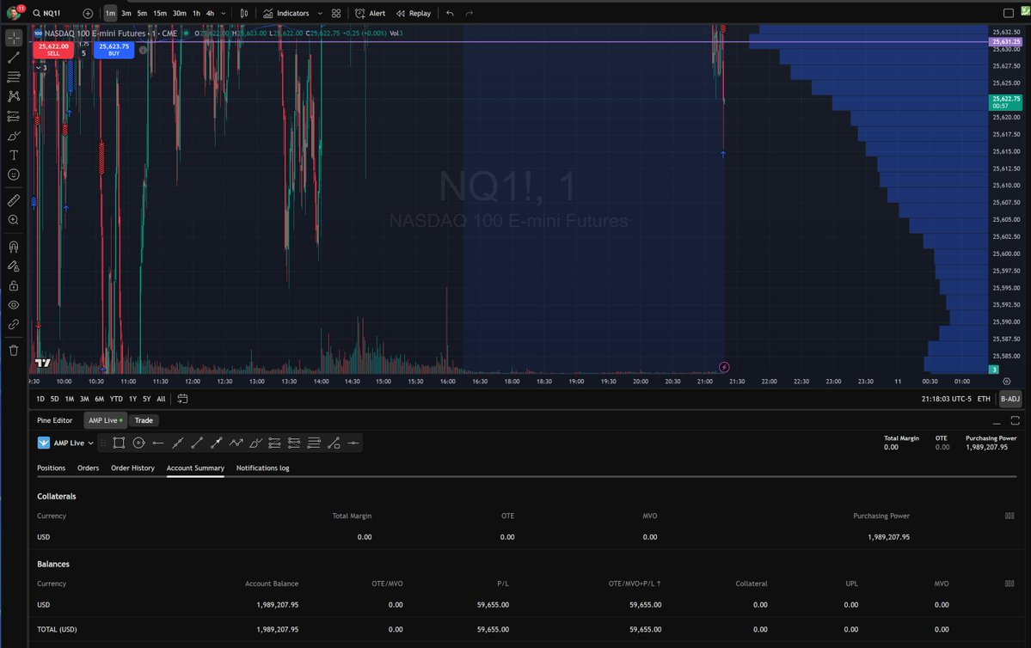Toggle lock all drawings
Screen dimensions: 1031x648
click(14, 286)
